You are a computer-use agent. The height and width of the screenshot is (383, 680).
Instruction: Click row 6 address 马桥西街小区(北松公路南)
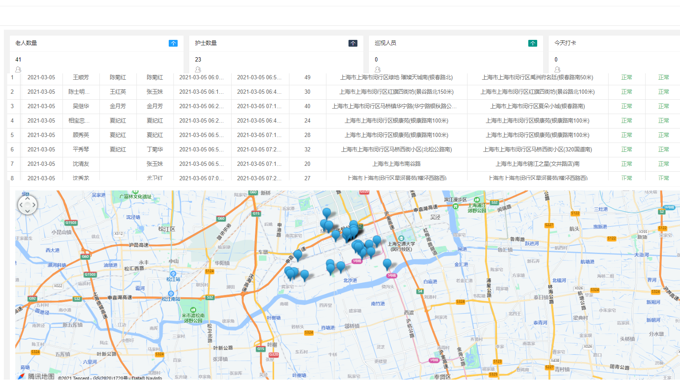click(x=397, y=149)
